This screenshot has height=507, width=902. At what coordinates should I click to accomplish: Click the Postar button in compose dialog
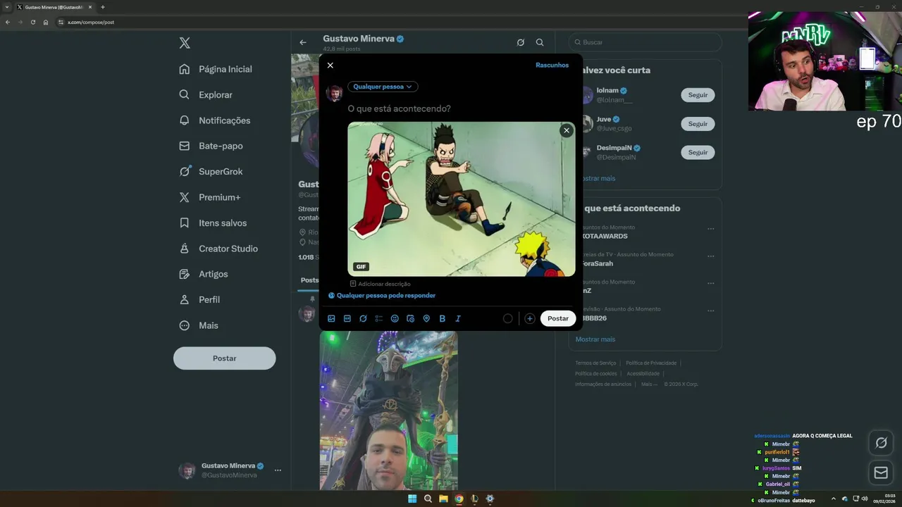coord(558,318)
